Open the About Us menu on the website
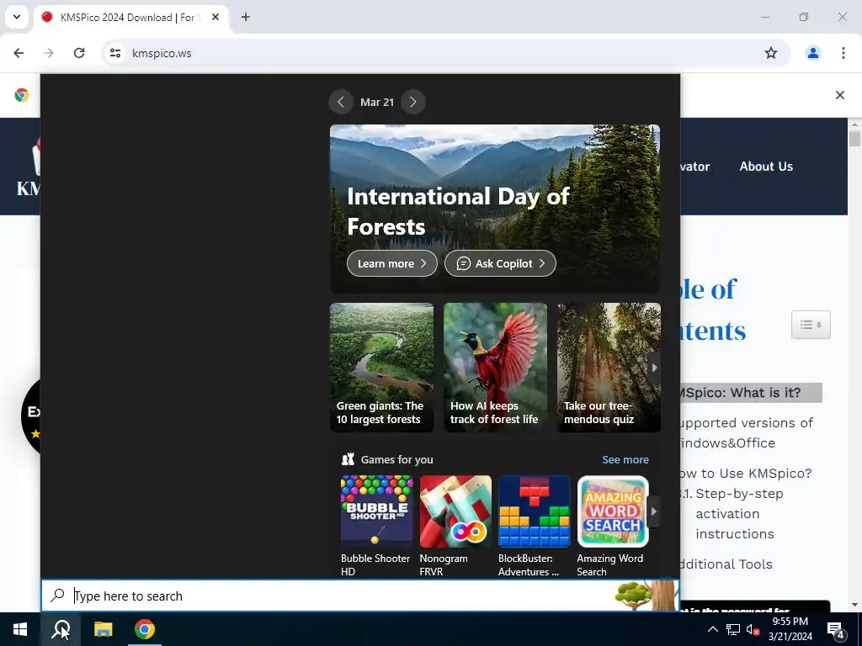 [x=766, y=167]
